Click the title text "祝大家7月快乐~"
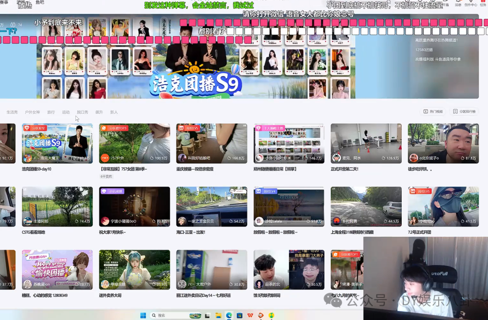Screen dimensions: 488x320 [x=113, y=232]
